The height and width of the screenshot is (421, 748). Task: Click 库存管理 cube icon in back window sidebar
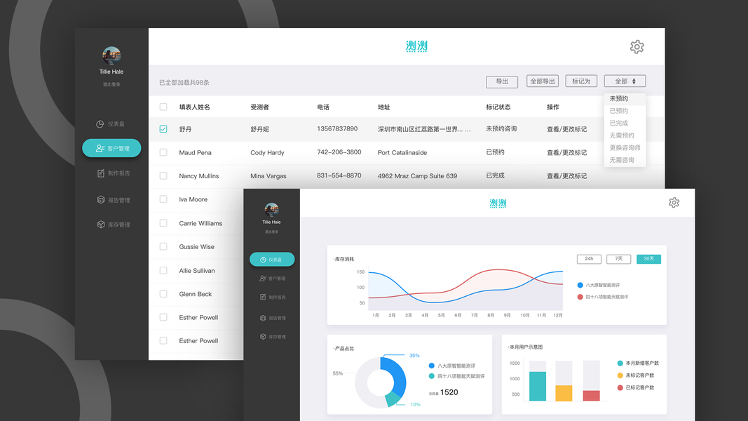coord(101,225)
